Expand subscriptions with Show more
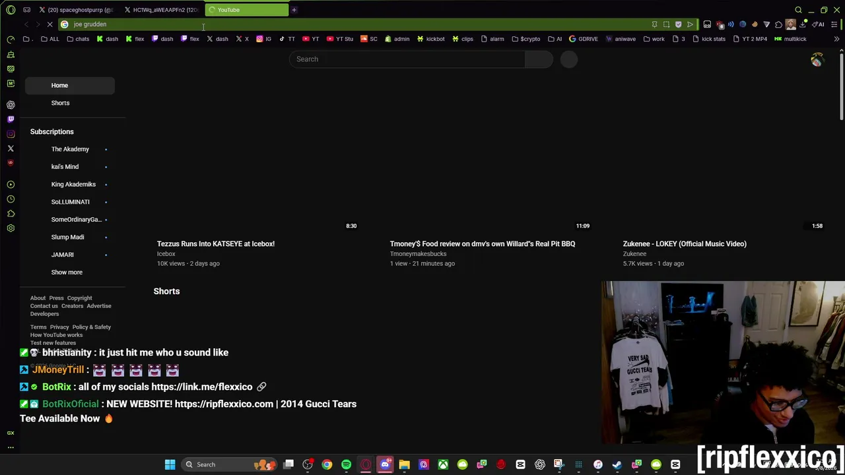 (x=67, y=272)
